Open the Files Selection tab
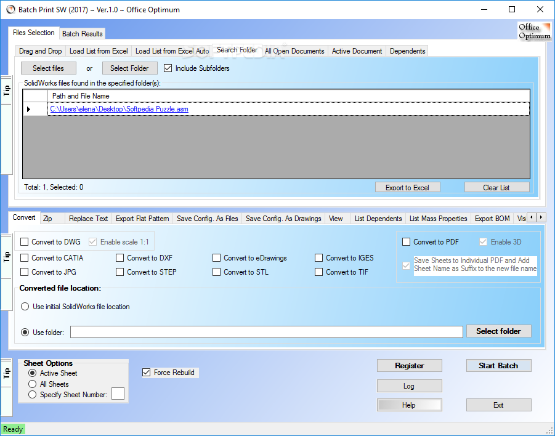The image size is (555, 436). coord(34,33)
